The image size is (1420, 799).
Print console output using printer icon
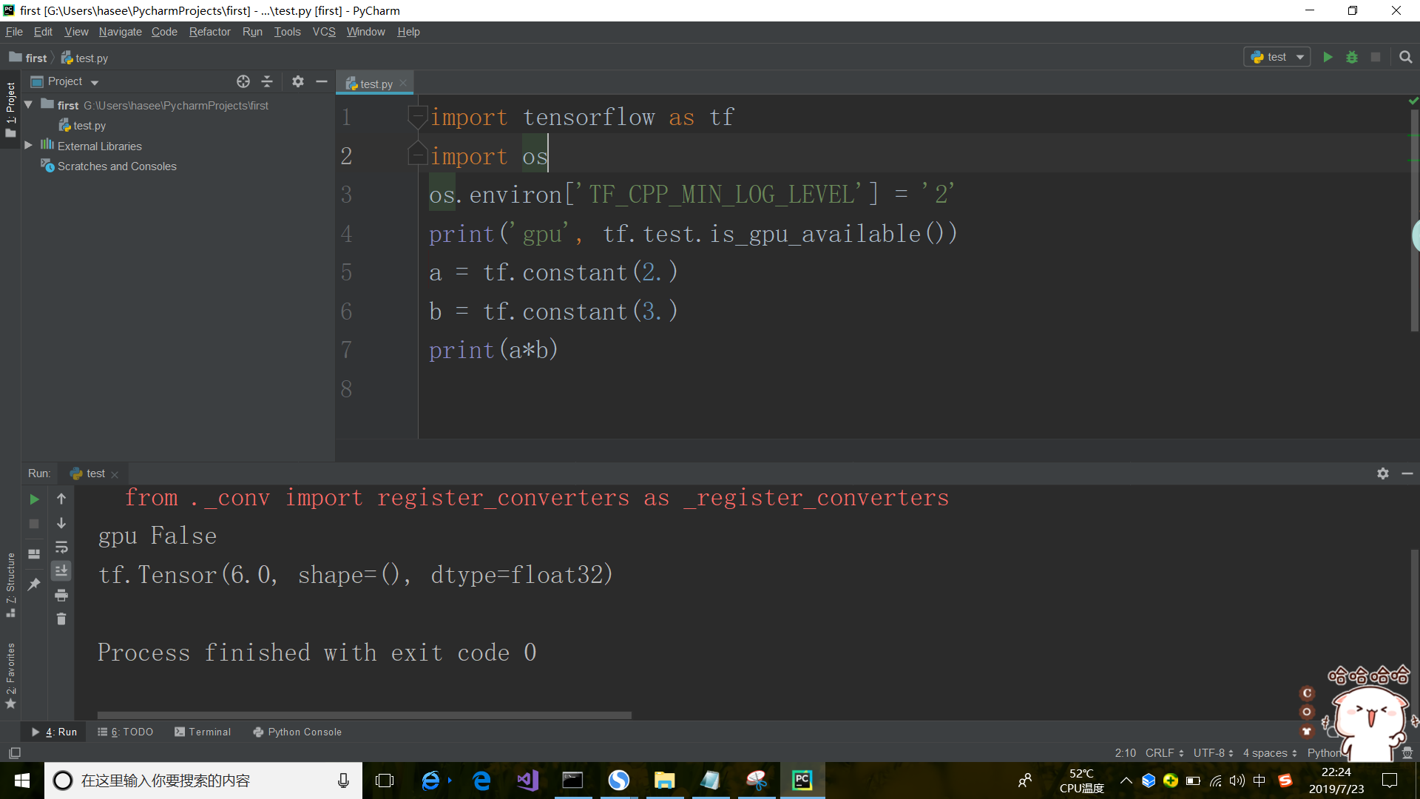point(61,595)
